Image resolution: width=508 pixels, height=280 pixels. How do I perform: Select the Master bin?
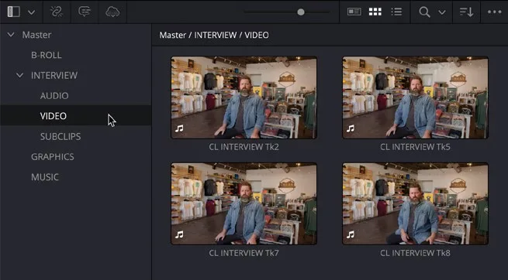click(36, 35)
